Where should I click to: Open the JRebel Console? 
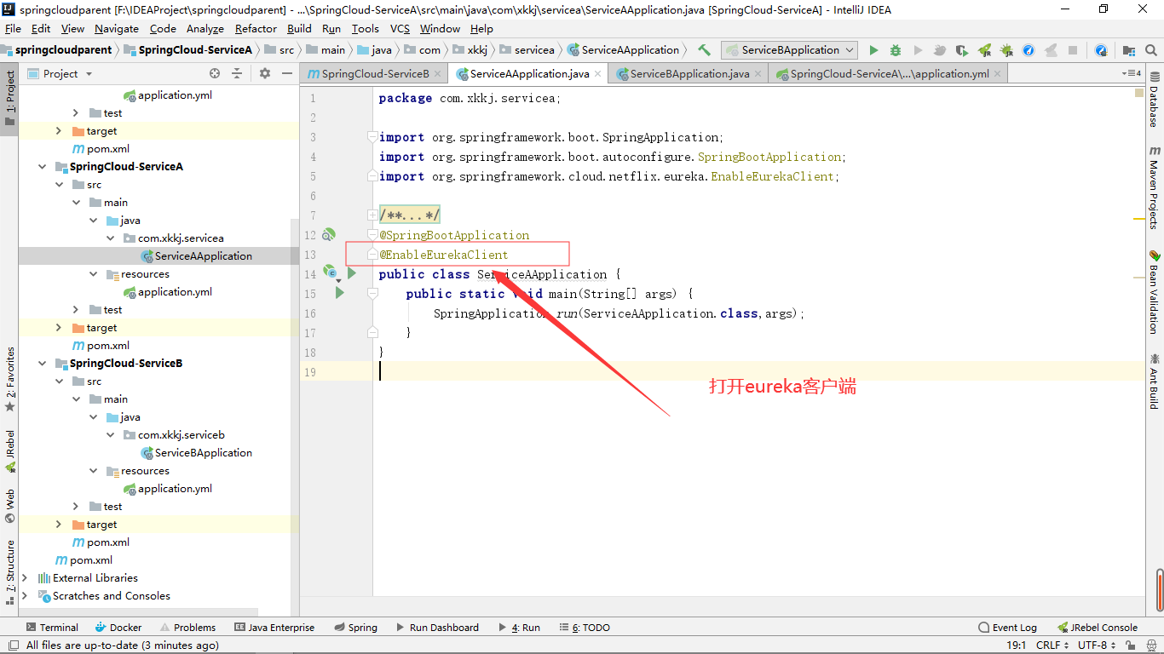click(1098, 628)
